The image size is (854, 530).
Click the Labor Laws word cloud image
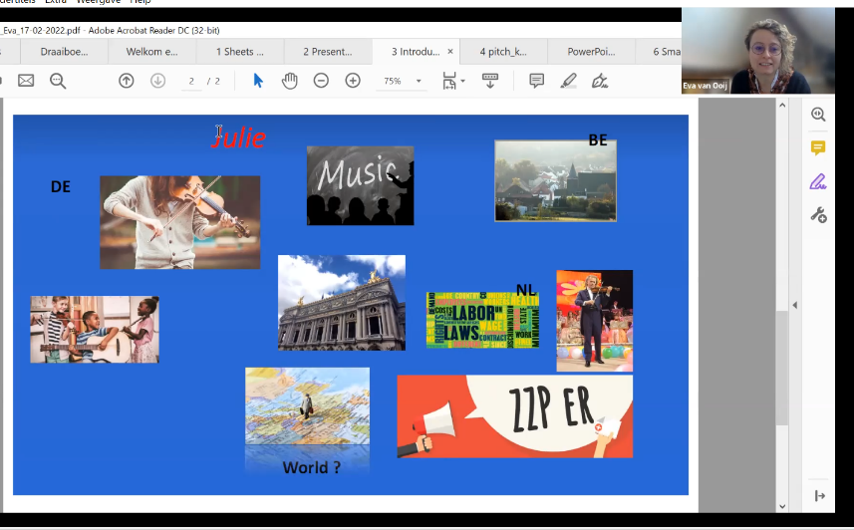coord(482,320)
